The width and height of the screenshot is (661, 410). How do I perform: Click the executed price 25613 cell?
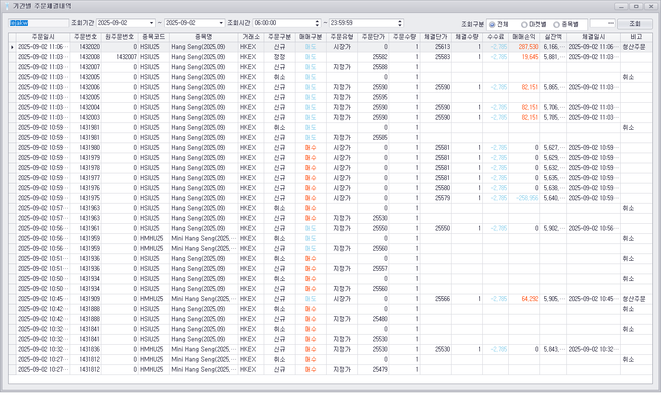(x=436, y=47)
